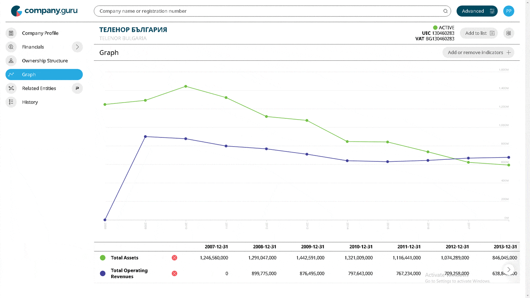Click the last Total Assets data point

[x=509, y=165]
